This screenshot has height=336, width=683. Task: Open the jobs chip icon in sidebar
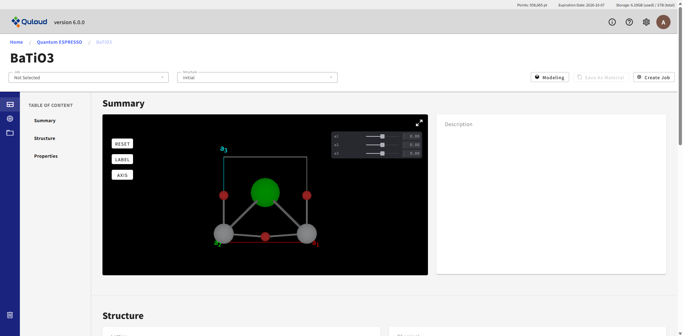click(10, 119)
